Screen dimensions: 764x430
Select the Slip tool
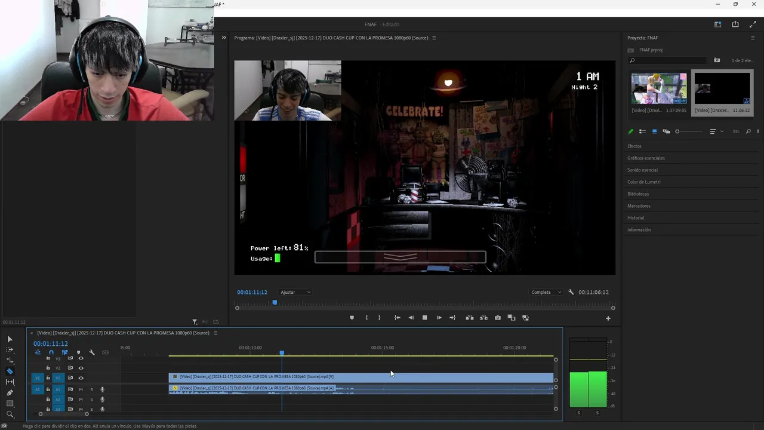click(10, 382)
